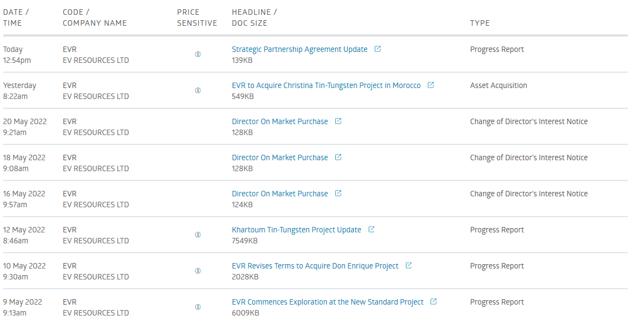Open EVR Revises Terms to Acquire Don Enrique link

click(x=315, y=266)
